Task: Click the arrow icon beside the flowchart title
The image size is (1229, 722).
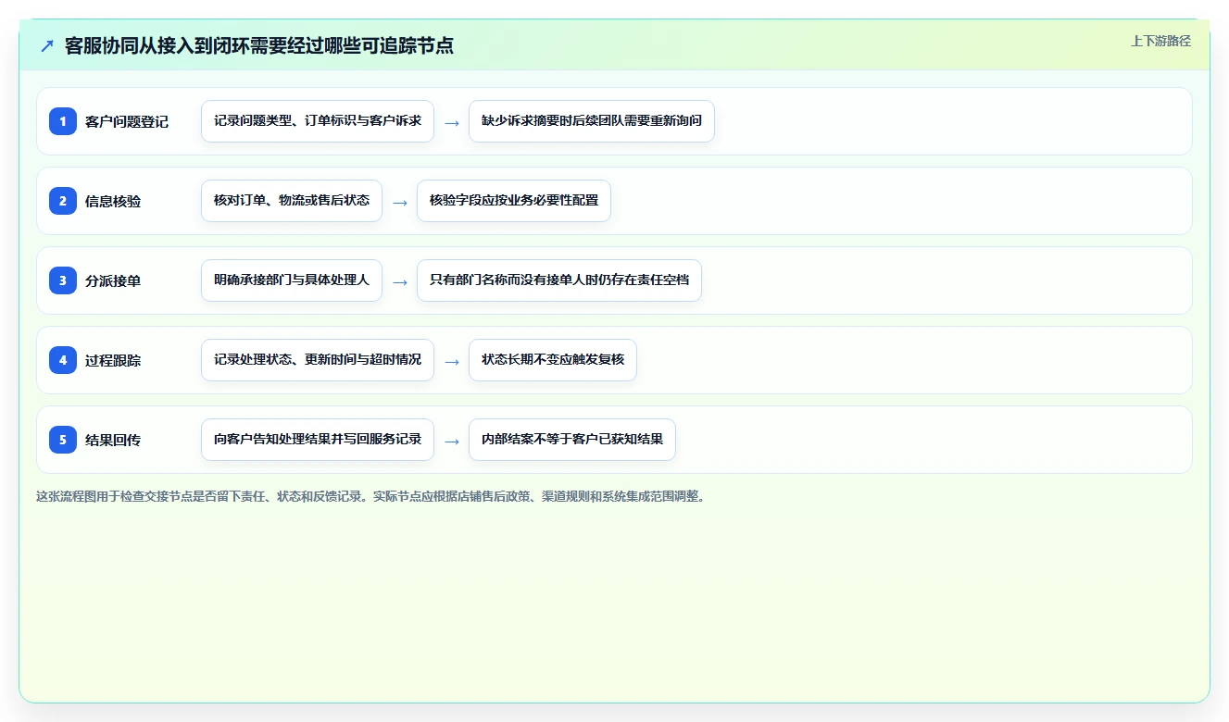Action: click(x=47, y=46)
